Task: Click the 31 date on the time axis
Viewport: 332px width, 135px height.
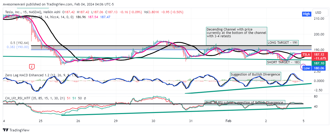Action: [x=191, y=121]
